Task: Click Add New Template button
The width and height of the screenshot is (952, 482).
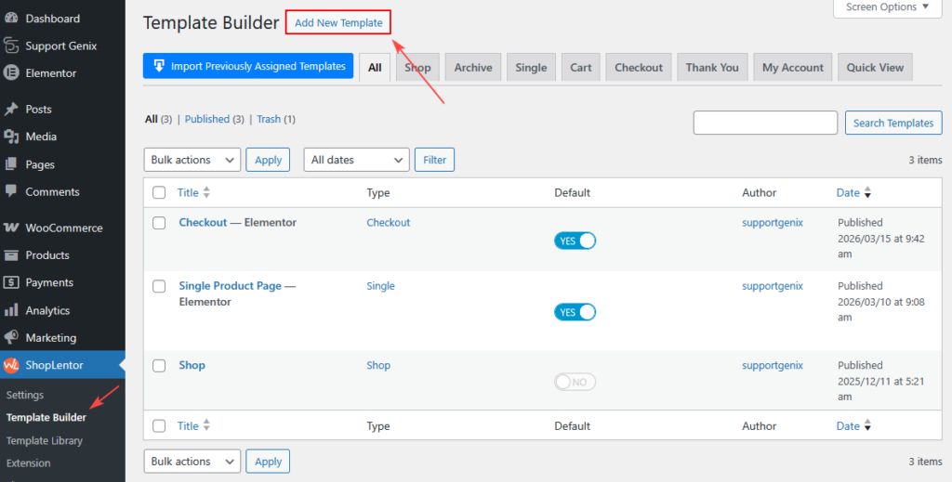Action: click(x=338, y=22)
